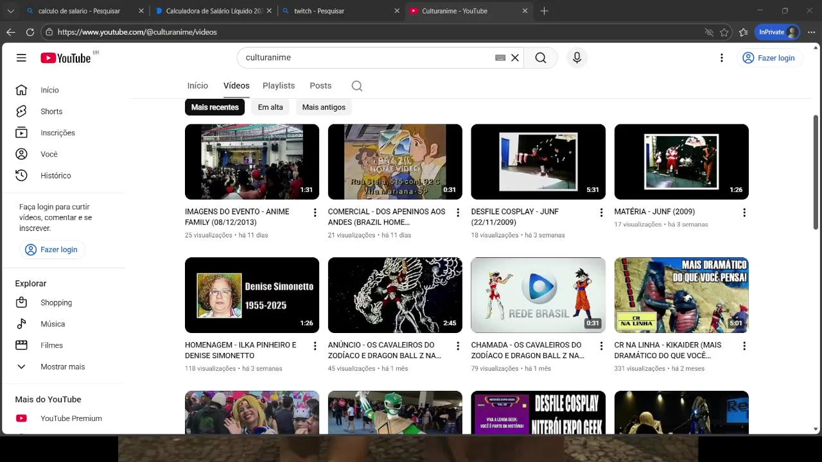Click the culturanime search input field
The image size is (822, 462).
tap(369, 58)
